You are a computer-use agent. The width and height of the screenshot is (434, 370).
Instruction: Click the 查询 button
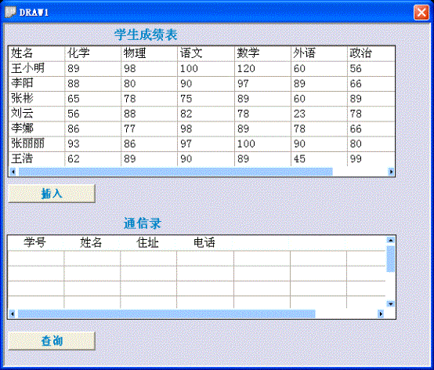point(52,341)
